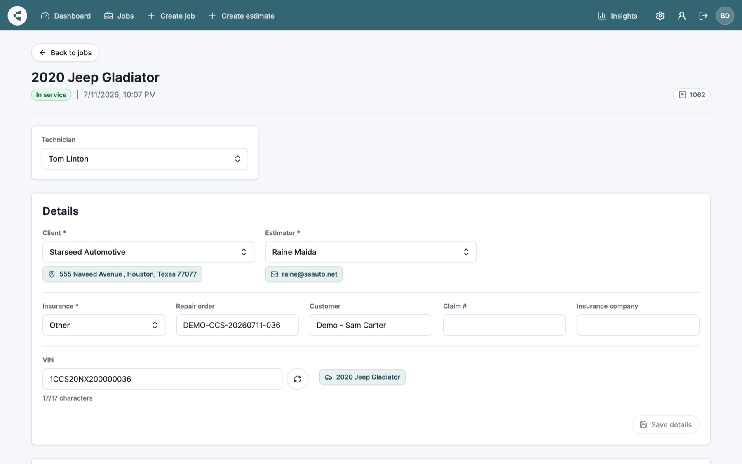This screenshot has height=464, width=742.
Task: Click the 2020 Jeep Gladiator page title
Action: 95,77
